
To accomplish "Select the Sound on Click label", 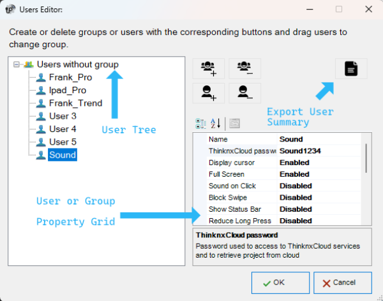I will 232,186.
